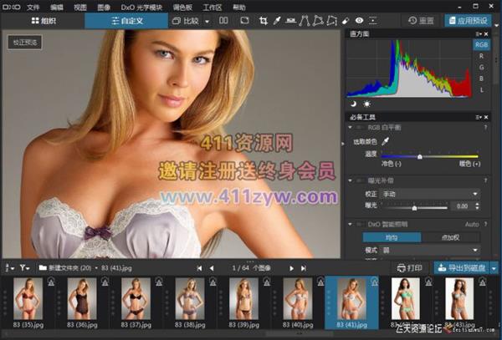Click the filter funnel icon in filmstrip bar
Screen dimensions: 502x340
click(24, 267)
